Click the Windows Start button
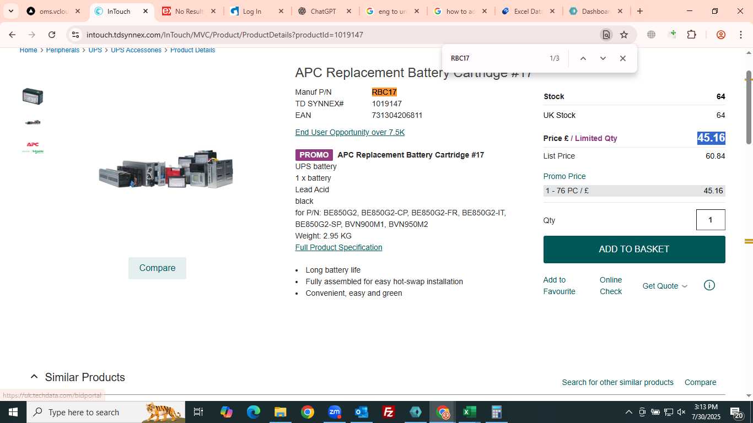This screenshot has height=423, width=753. tap(13, 412)
